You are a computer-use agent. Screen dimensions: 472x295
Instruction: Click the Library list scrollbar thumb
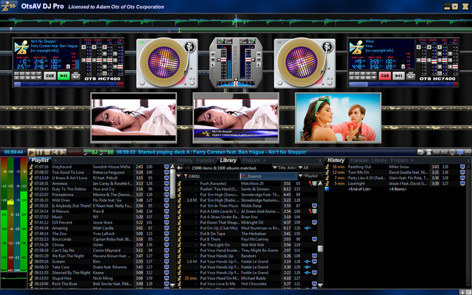tap(320, 249)
